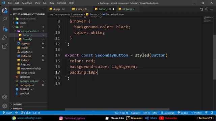Change end of line sequence CRLF

(x=155, y=113)
